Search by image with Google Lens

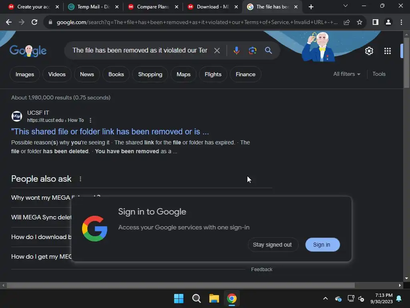[253, 50]
